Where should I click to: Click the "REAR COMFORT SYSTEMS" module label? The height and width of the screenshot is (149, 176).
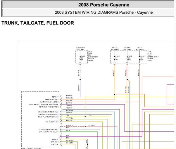31,148
